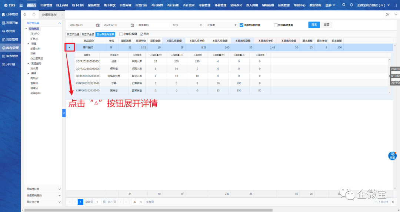The image size is (400, 212).
Task: Click the blue 搜索 search button
Action: tap(314, 25)
